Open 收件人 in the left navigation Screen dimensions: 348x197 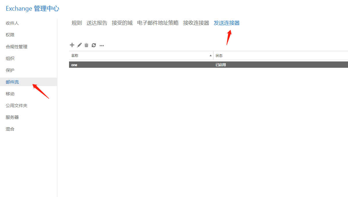(x=12, y=23)
